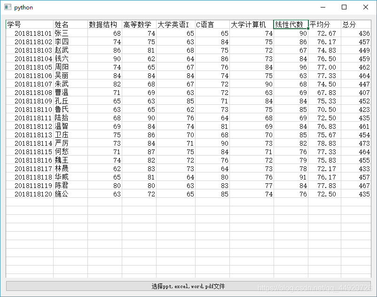Click the name cell 孔丘
Viewport: 377px width, 297px height.
coord(71,101)
